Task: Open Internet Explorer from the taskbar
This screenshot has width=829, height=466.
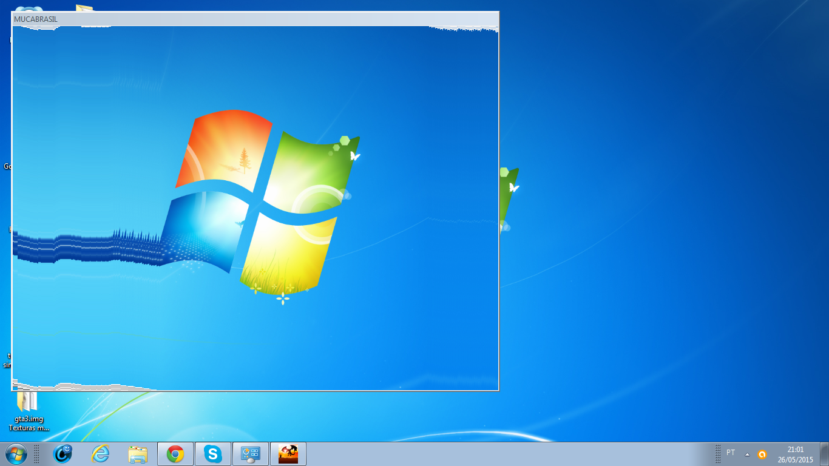Action: [101, 453]
